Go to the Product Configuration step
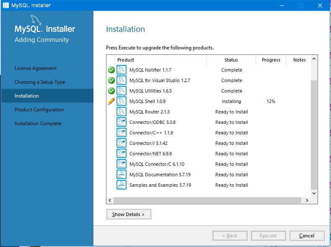The image size is (331, 247). click(x=39, y=110)
